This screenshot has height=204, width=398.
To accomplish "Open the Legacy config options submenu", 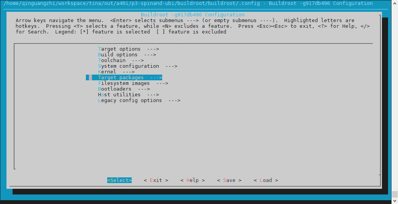I will click(139, 100).
